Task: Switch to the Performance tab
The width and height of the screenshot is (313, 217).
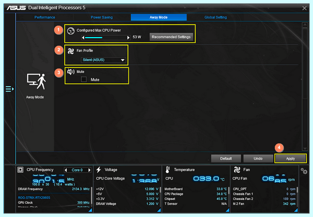Action: tap(45, 17)
